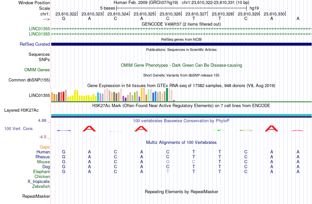
Task: Click the RefSeq Curated track label
Action: click(x=34, y=44)
